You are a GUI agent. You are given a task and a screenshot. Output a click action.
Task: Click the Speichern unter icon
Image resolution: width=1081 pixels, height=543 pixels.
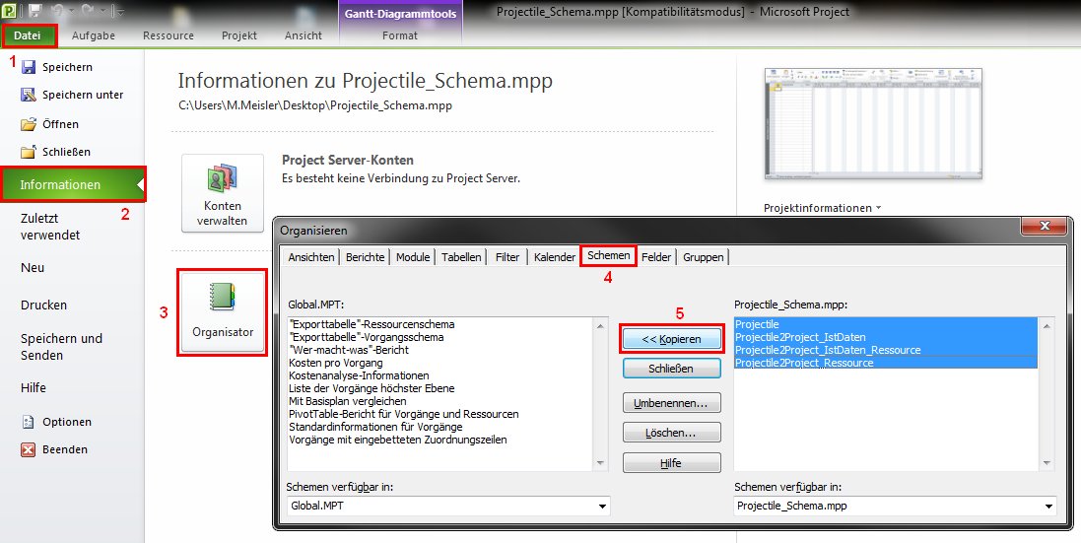pos(29,96)
